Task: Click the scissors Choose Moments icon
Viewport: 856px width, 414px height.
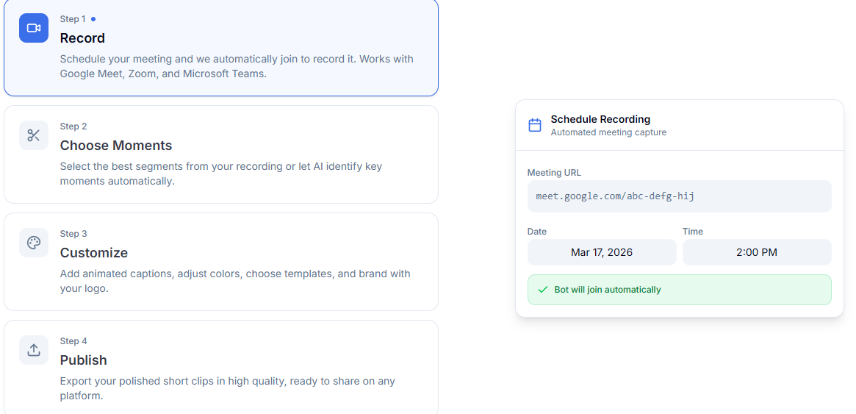Action: coord(34,135)
